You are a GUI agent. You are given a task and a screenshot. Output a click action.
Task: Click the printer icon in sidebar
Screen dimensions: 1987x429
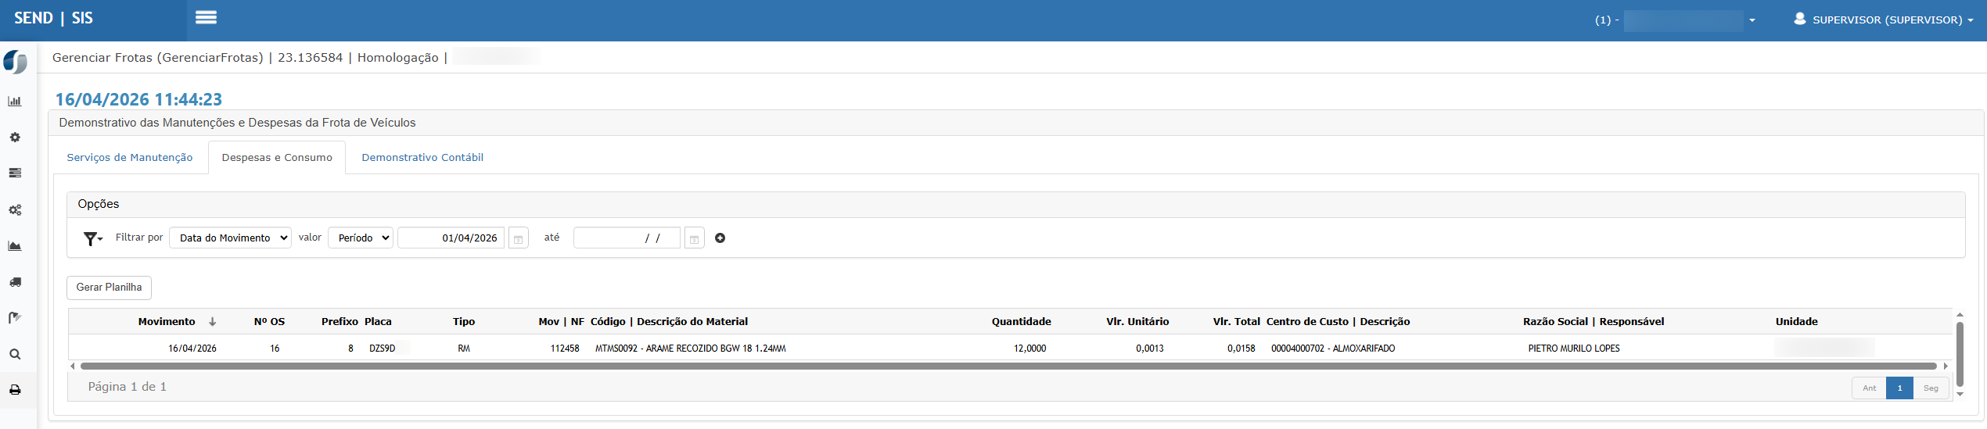(x=15, y=390)
